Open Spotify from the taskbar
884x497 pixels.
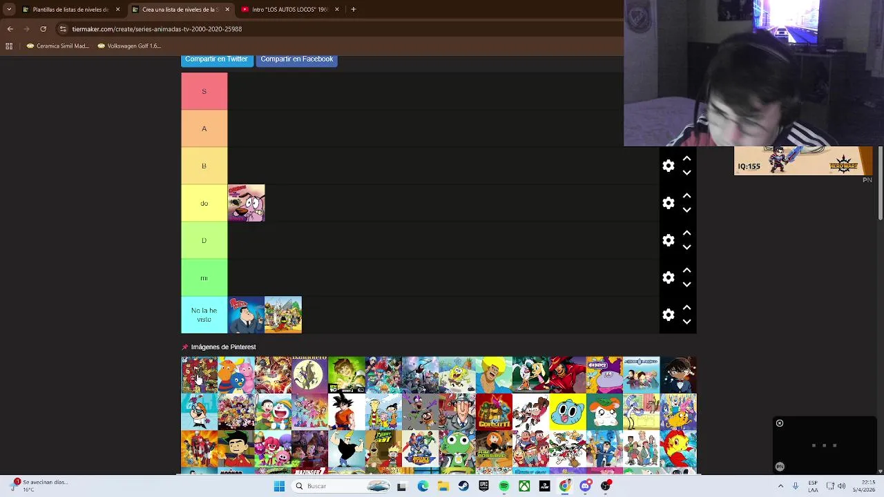coord(504,486)
